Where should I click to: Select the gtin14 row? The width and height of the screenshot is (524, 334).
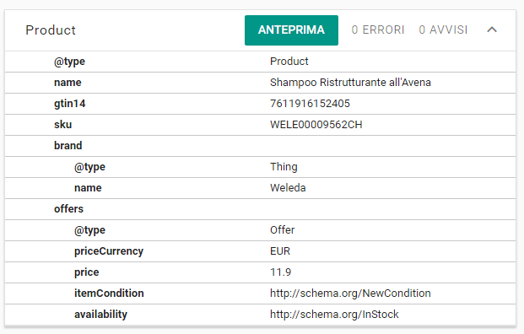[x=261, y=104]
